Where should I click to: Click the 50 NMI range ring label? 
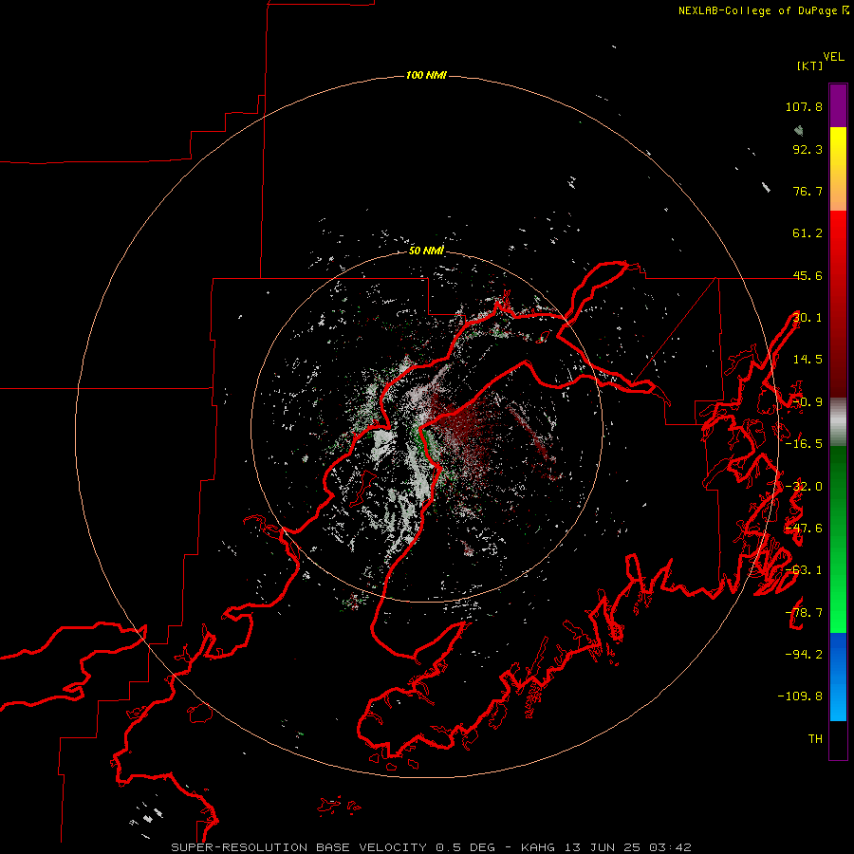pos(426,251)
